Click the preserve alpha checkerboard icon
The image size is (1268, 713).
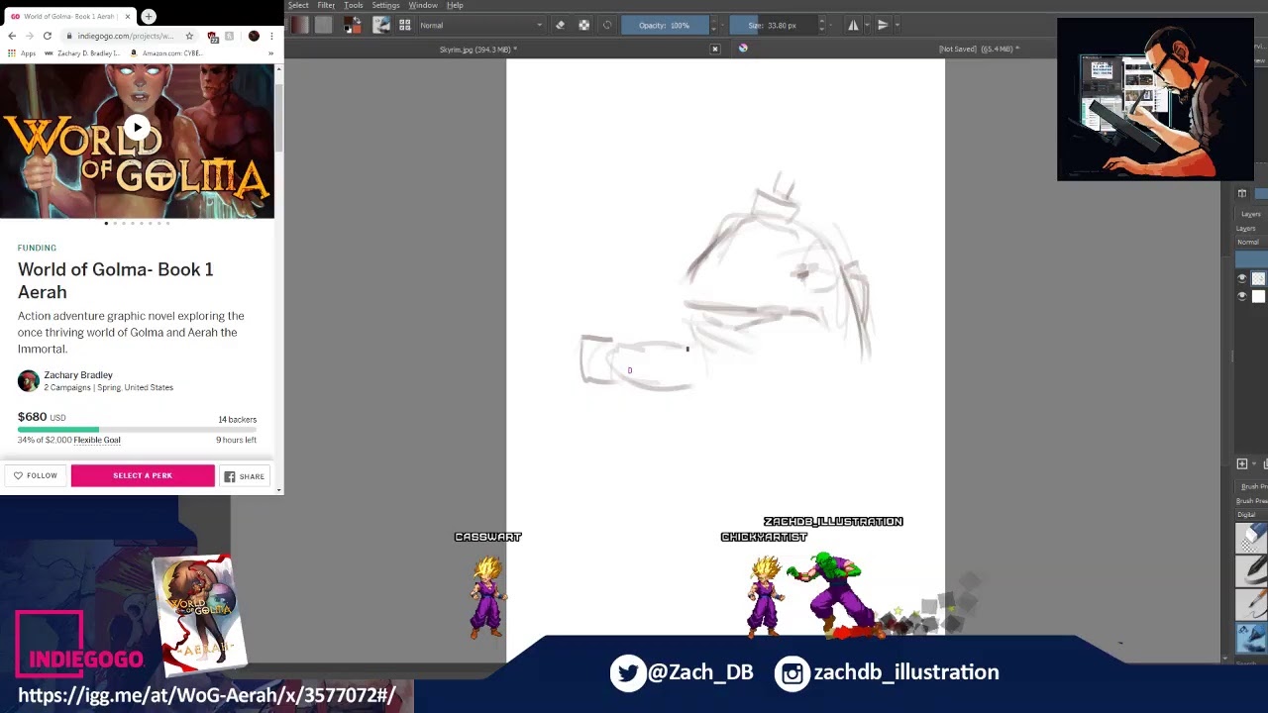(583, 26)
